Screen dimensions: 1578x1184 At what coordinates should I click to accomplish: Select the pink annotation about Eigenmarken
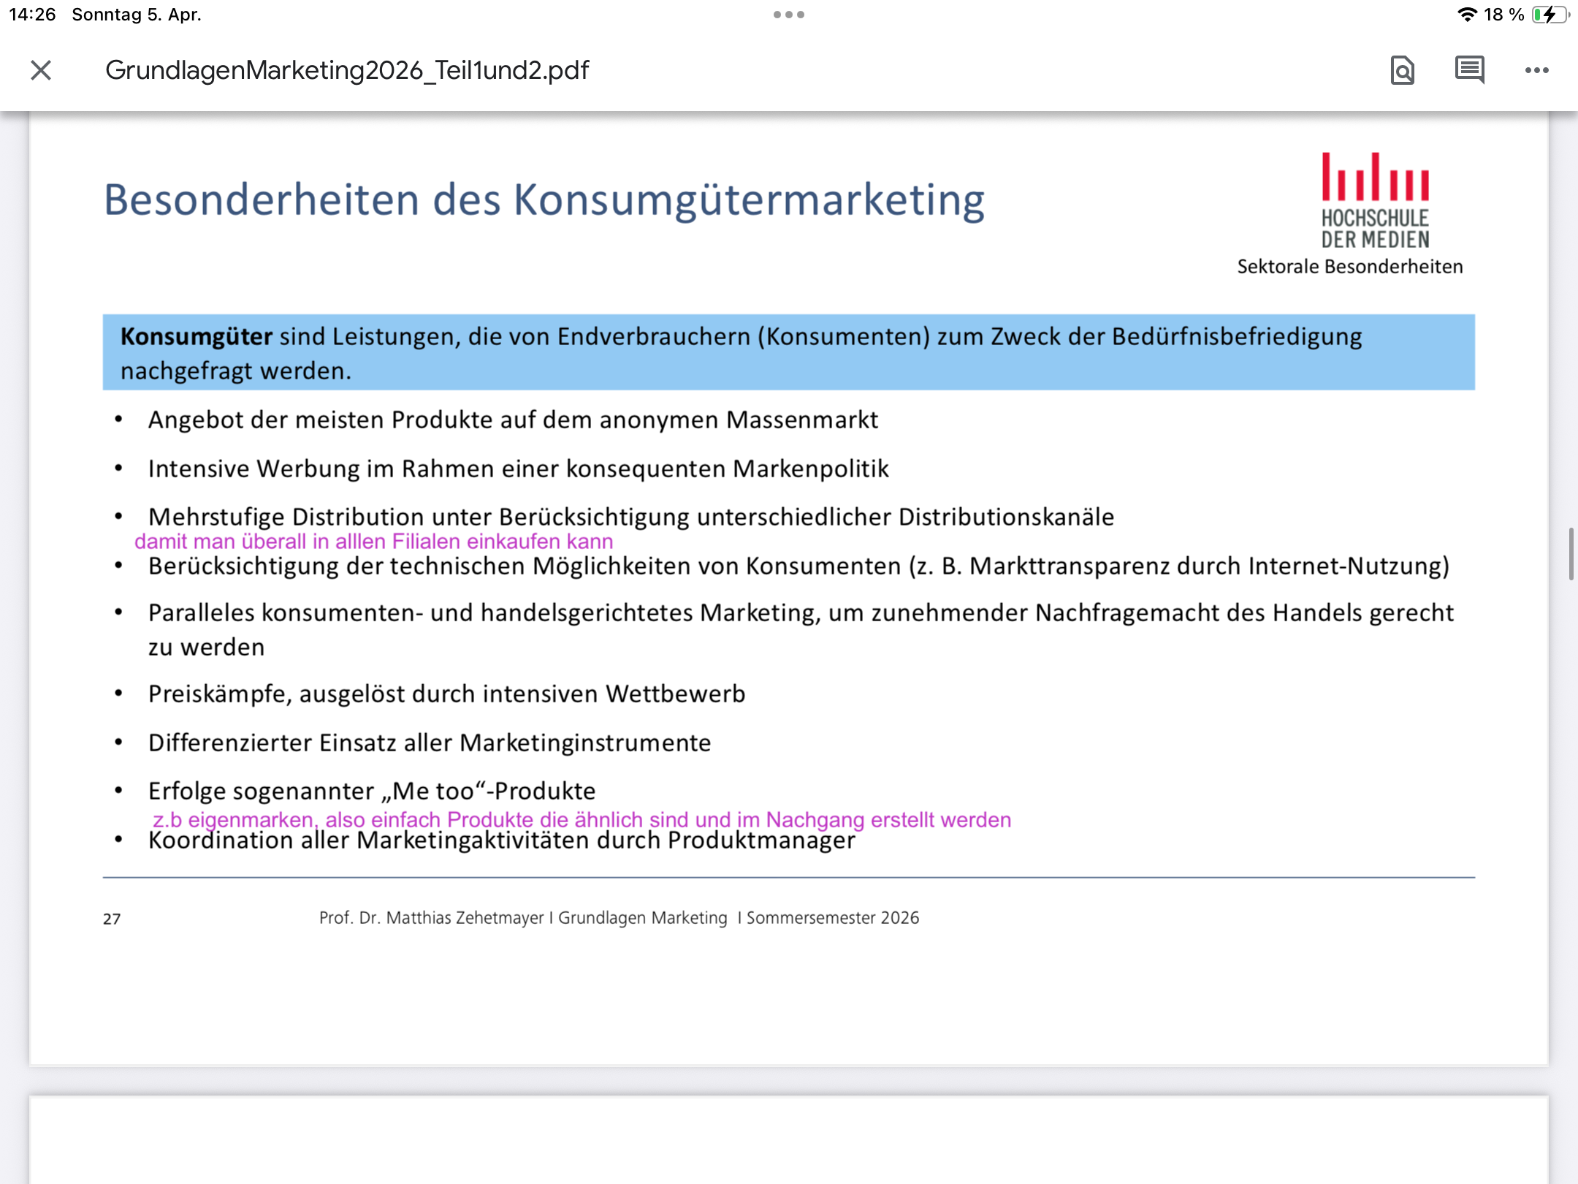coord(582,819)
